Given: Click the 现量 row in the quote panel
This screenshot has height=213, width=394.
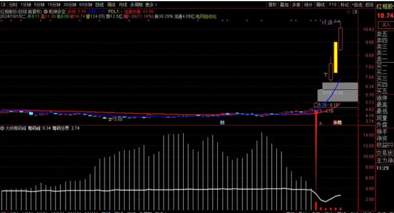Looking at the screenshot, I should [x=382, y=118].
